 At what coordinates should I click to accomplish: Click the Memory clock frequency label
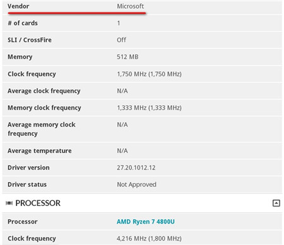point(44,108)
